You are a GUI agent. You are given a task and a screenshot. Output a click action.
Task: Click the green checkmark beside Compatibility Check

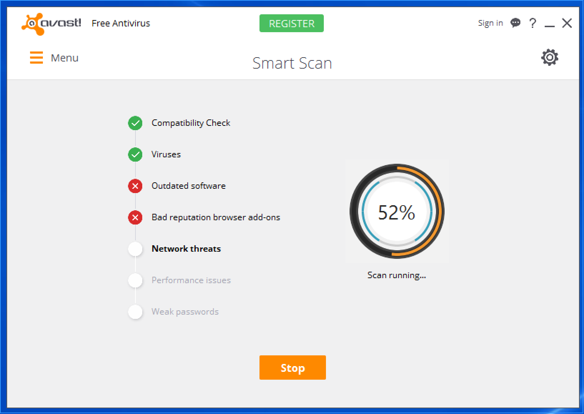(x=135, y=123)
